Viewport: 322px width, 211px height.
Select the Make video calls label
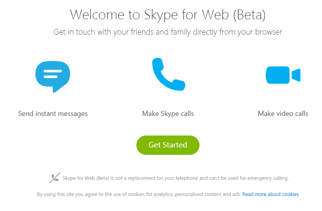283,114
